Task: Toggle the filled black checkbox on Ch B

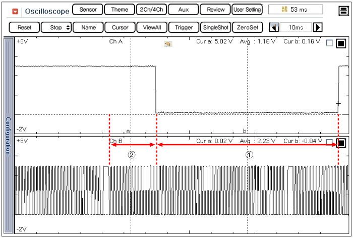Action: pos(341,143)
